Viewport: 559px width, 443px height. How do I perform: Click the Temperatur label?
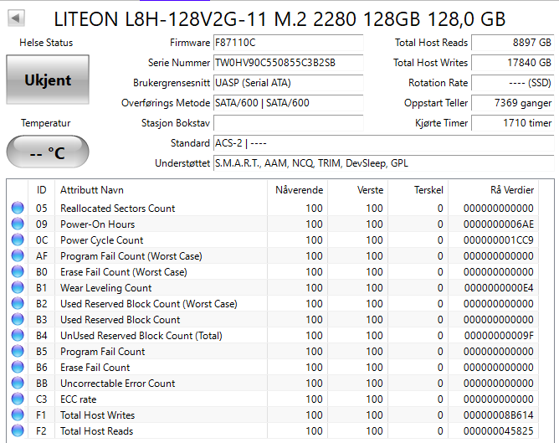[46, 123]
